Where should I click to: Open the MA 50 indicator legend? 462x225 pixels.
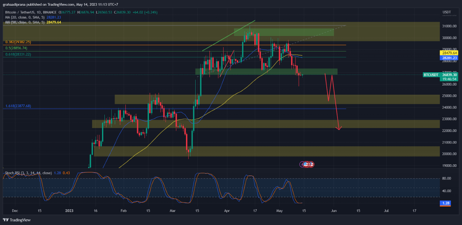click(25, 22)
